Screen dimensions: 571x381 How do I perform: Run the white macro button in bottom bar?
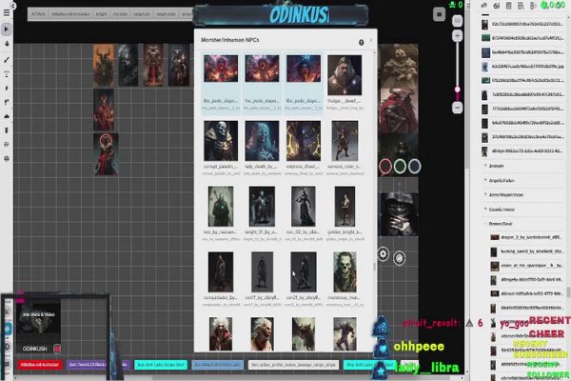(293, 365)
